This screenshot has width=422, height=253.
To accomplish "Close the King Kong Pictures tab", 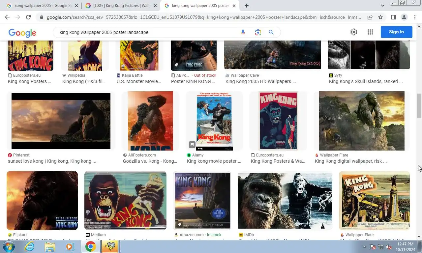I will pos(155,6).
